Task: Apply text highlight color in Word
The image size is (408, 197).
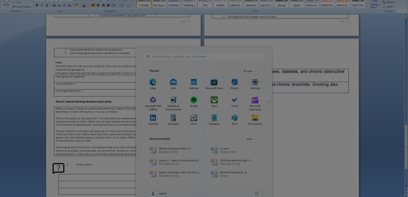Action: point(76,5)
